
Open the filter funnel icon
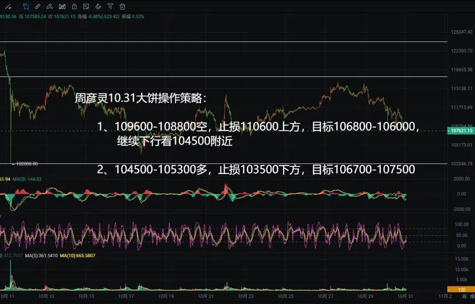(110, 6)
